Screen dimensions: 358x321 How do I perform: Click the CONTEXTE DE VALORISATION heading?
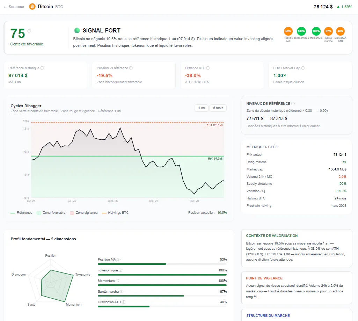point(272,236)
